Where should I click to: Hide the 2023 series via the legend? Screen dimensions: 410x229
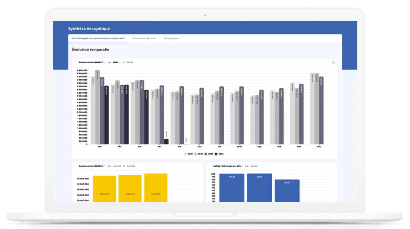208,154
